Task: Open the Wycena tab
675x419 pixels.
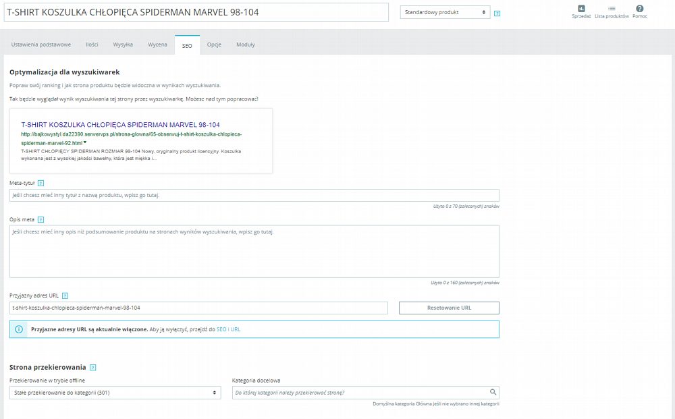Action: [157, 45]
